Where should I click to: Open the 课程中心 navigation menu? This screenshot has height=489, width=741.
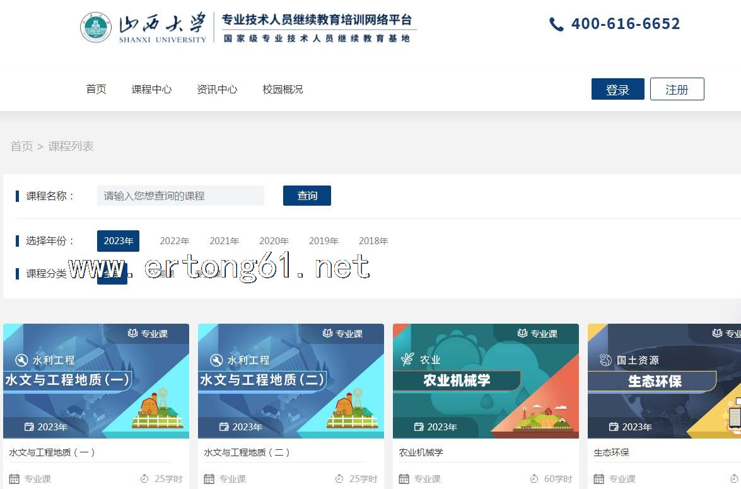pyautogui.click(x=151, y=90)
